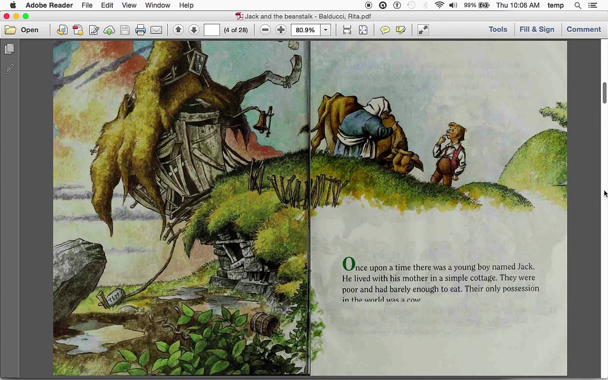The width and height of the screenshot is (608, 380).
Task: Click the Thu 10:06 AM clock
Action: pos(518,5)
